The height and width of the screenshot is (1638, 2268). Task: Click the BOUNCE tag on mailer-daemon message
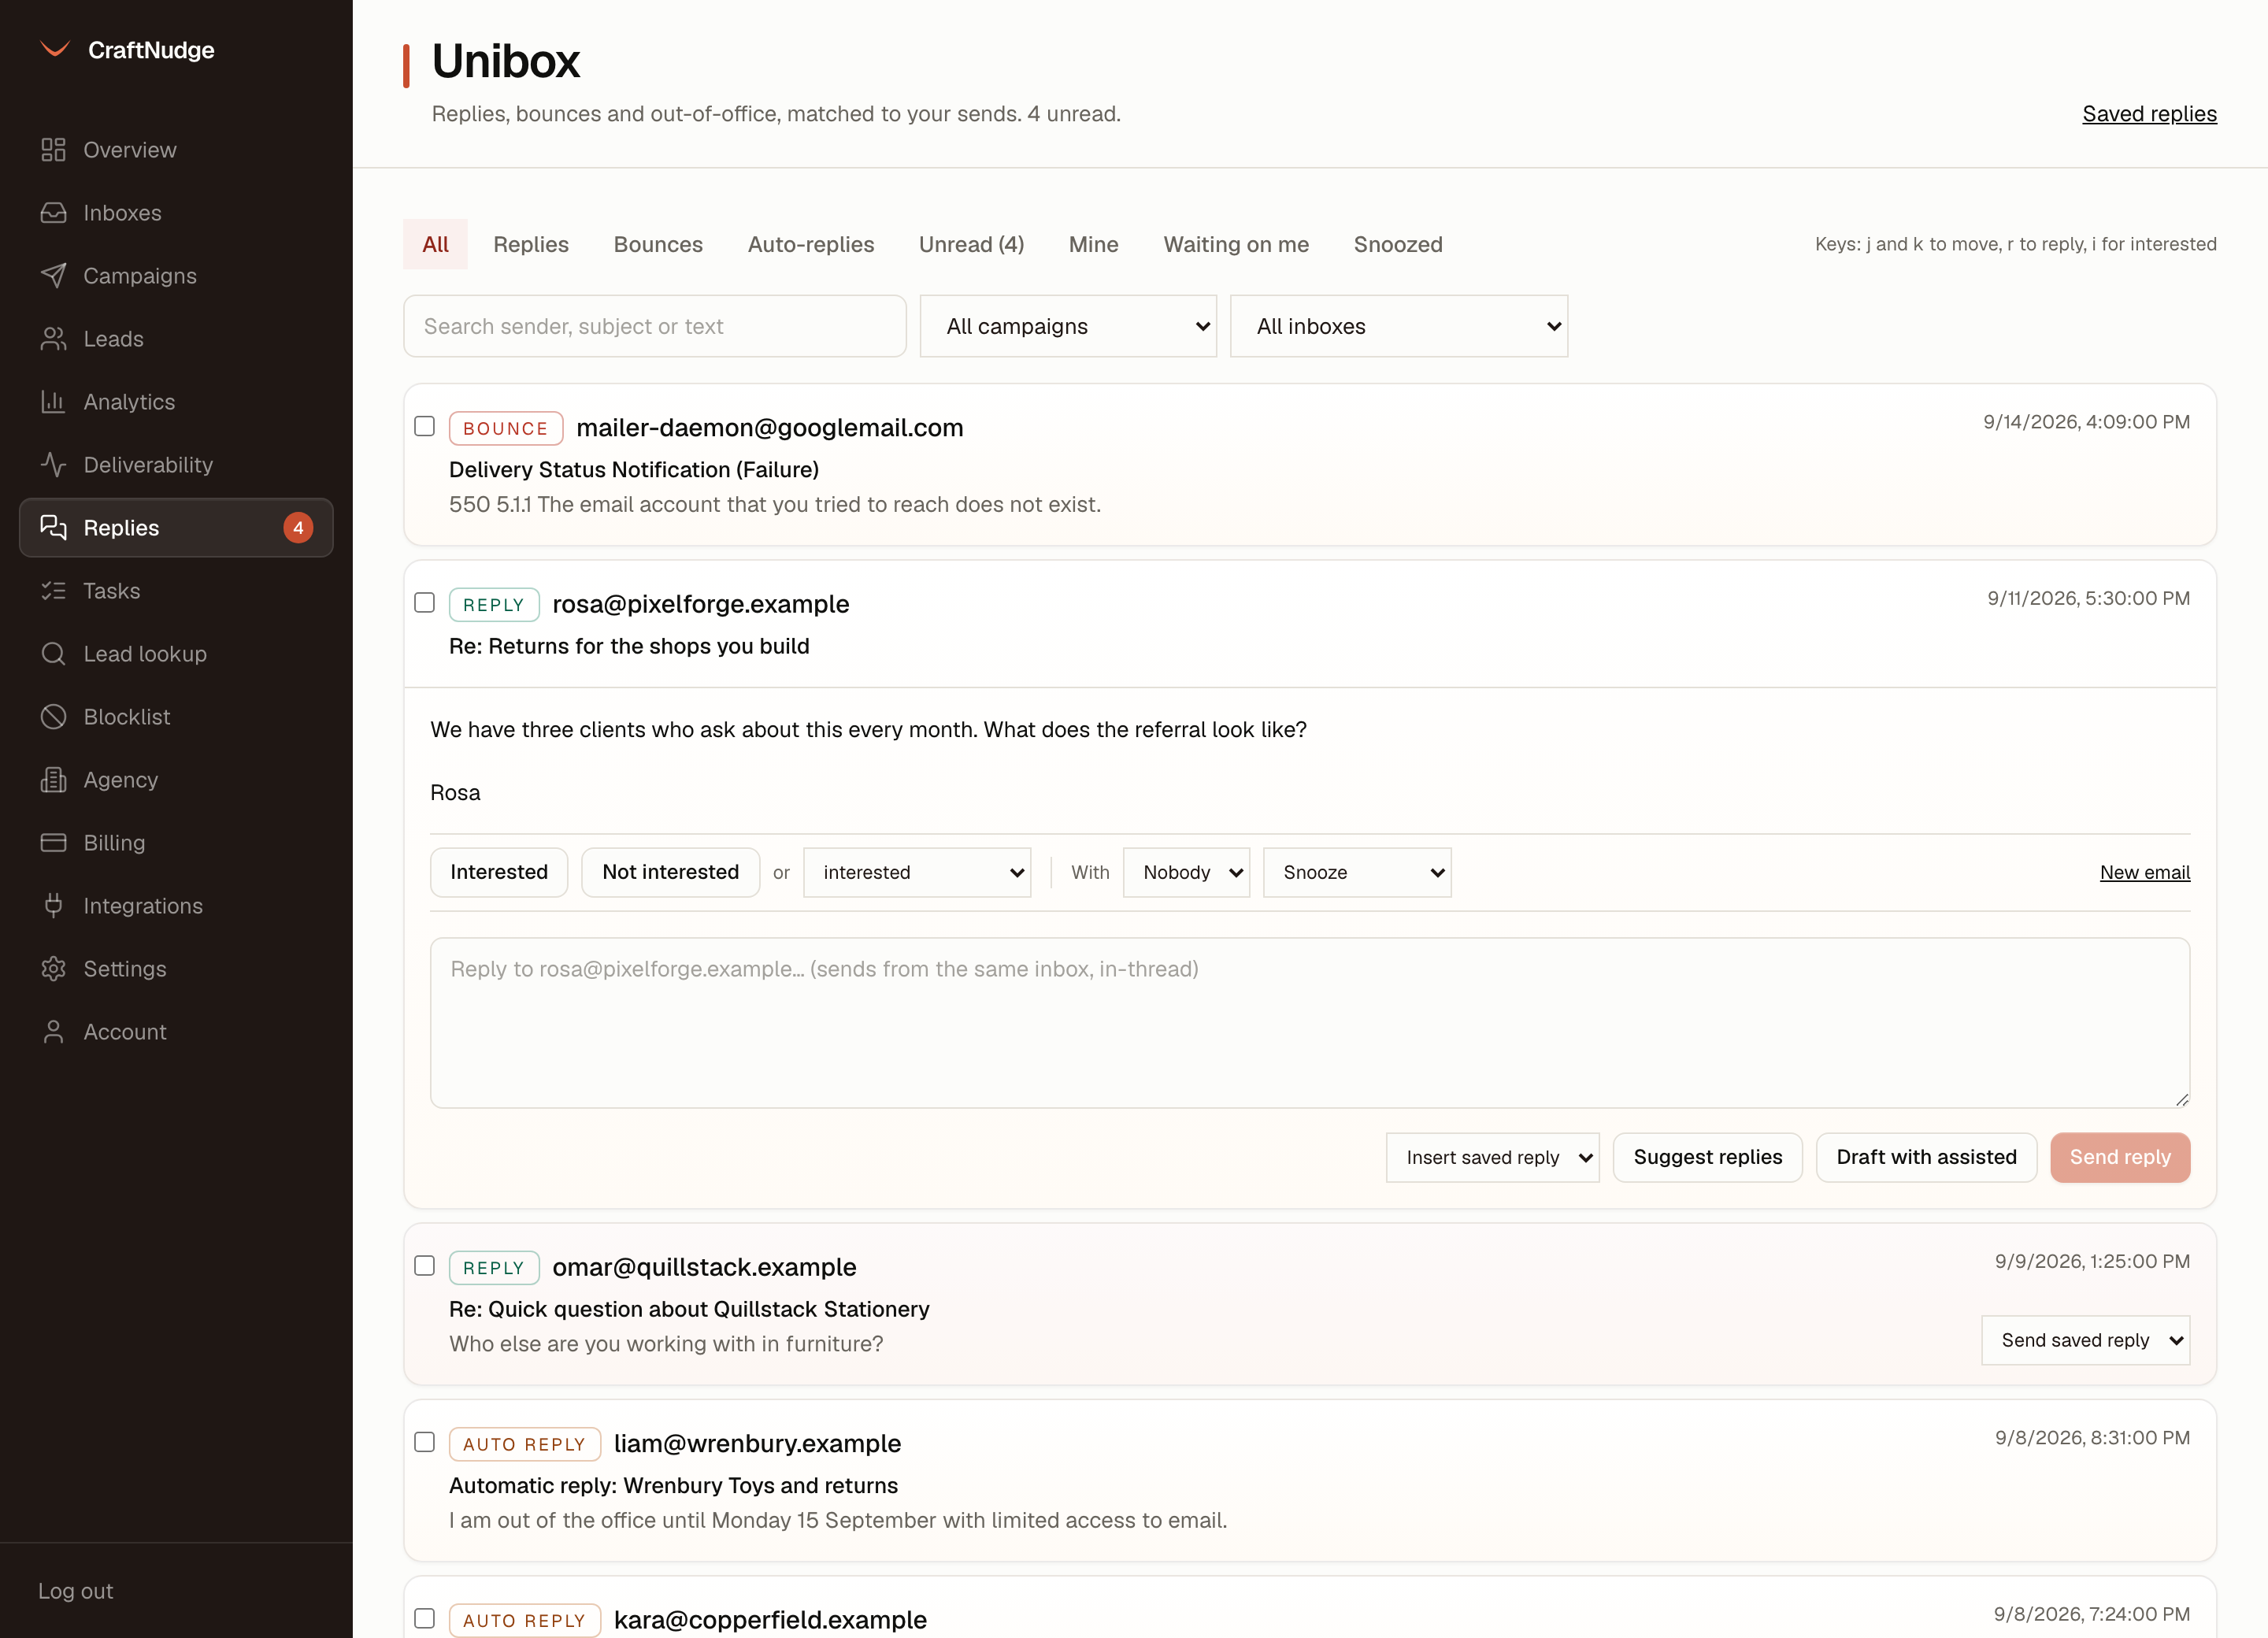[506, 428]
